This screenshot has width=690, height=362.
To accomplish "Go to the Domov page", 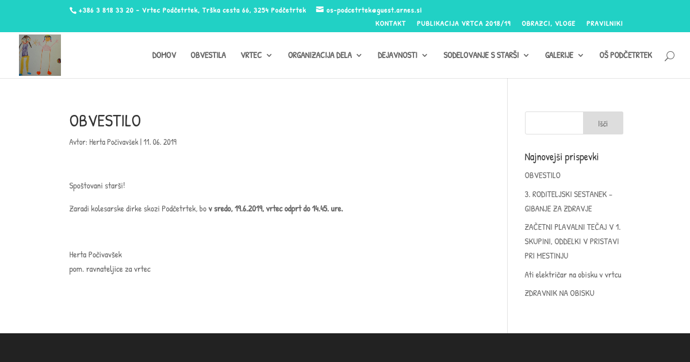I will pos(164,55).
